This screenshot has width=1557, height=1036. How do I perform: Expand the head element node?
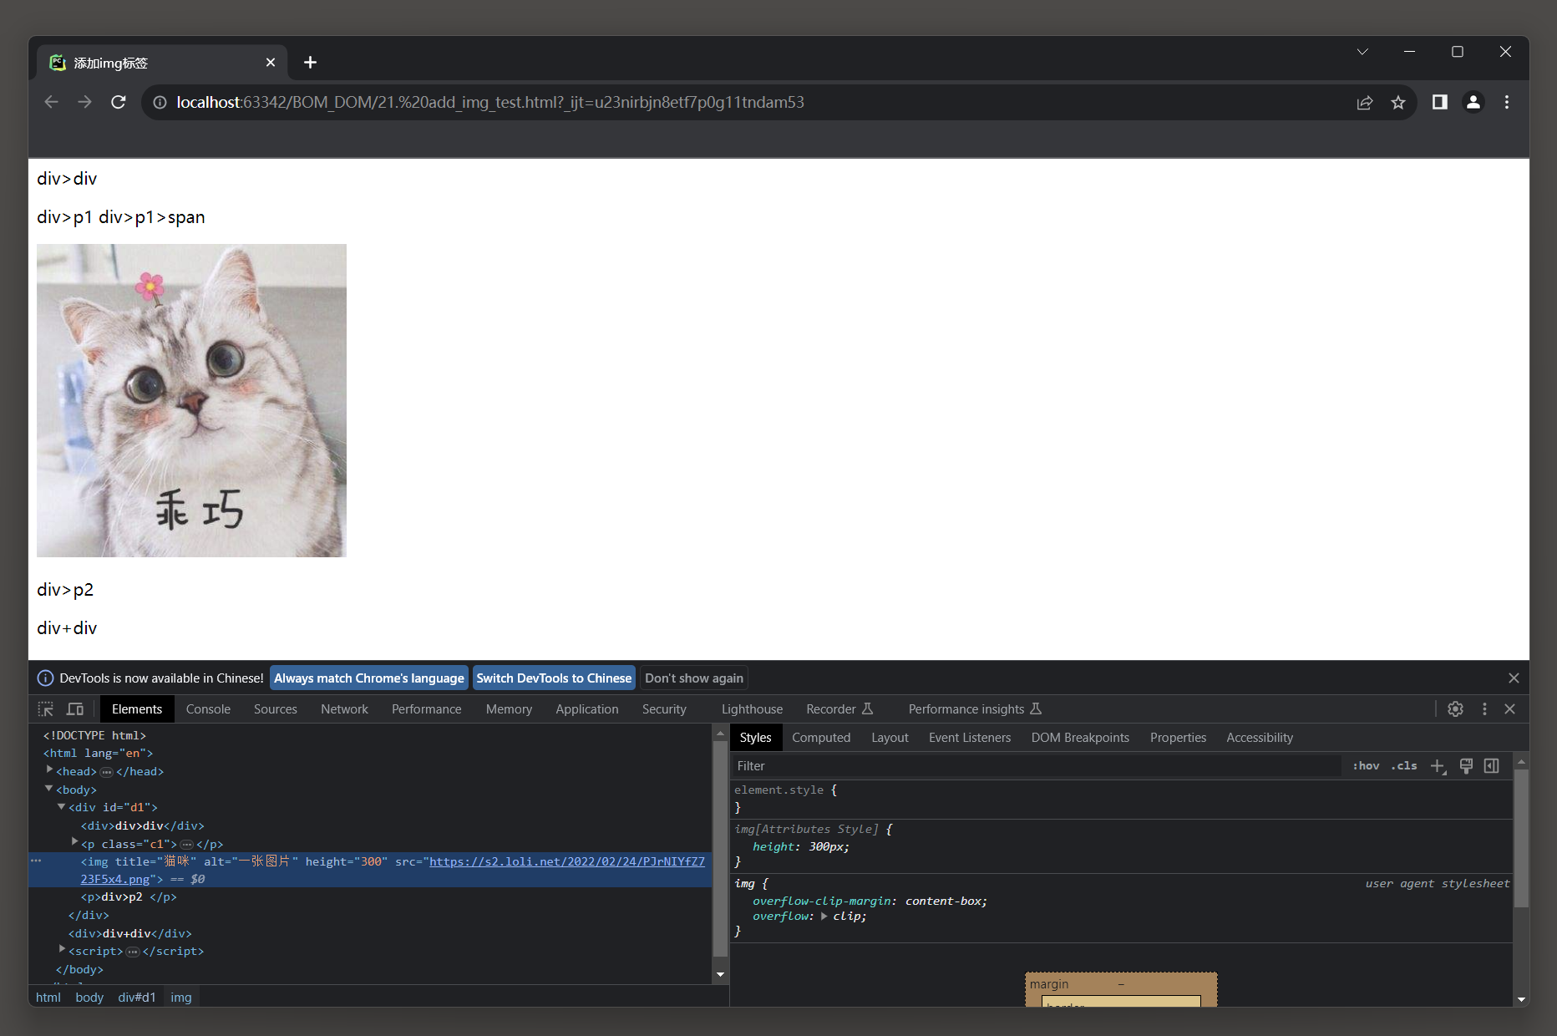(50, 770)
